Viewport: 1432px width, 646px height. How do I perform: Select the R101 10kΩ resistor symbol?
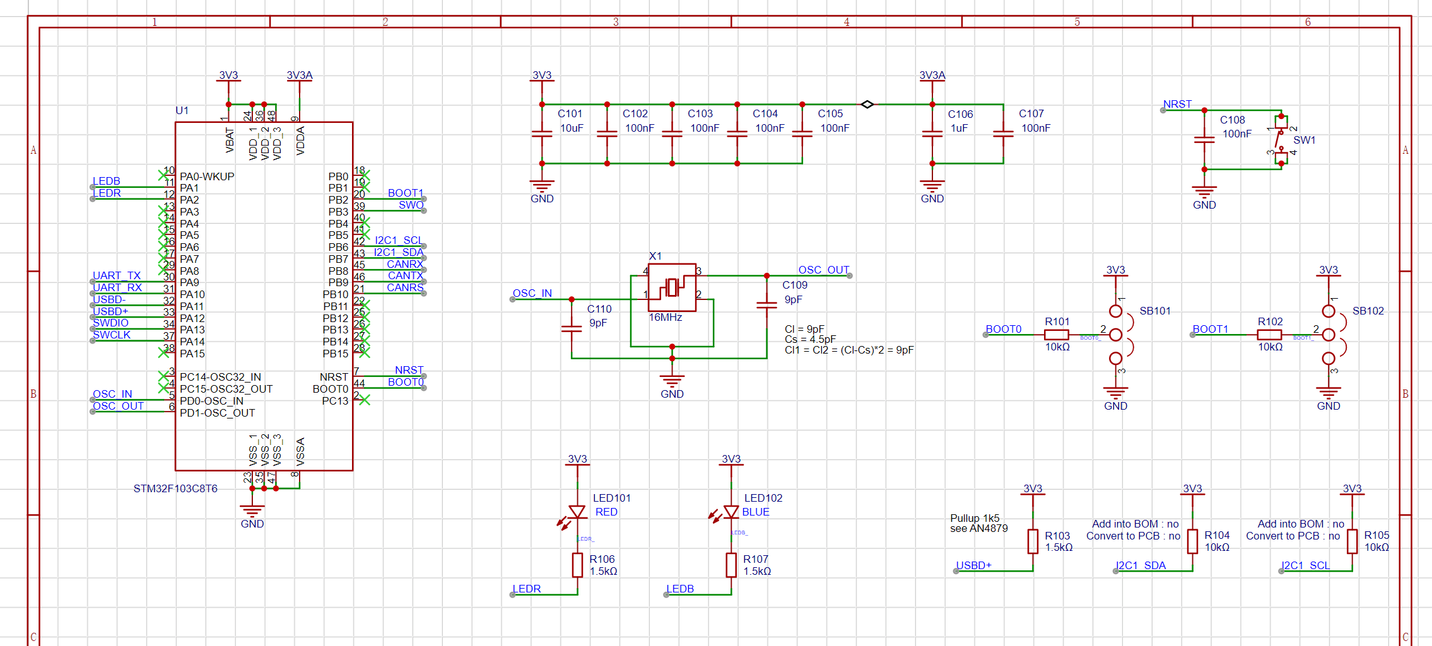1057,334
